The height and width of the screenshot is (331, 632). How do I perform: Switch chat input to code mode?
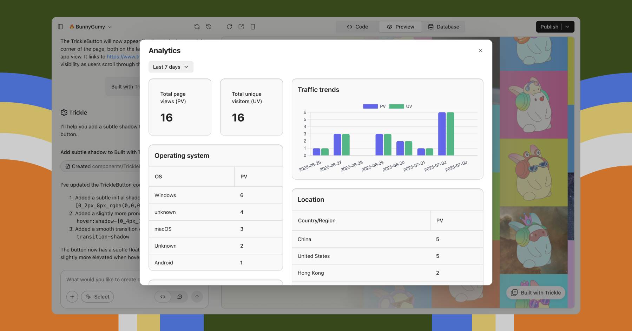pos(163,297)
